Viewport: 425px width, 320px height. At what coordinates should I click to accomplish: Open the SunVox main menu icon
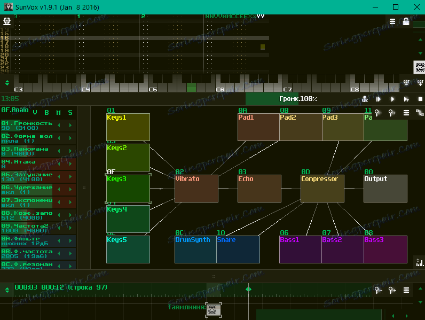(6, 21)
